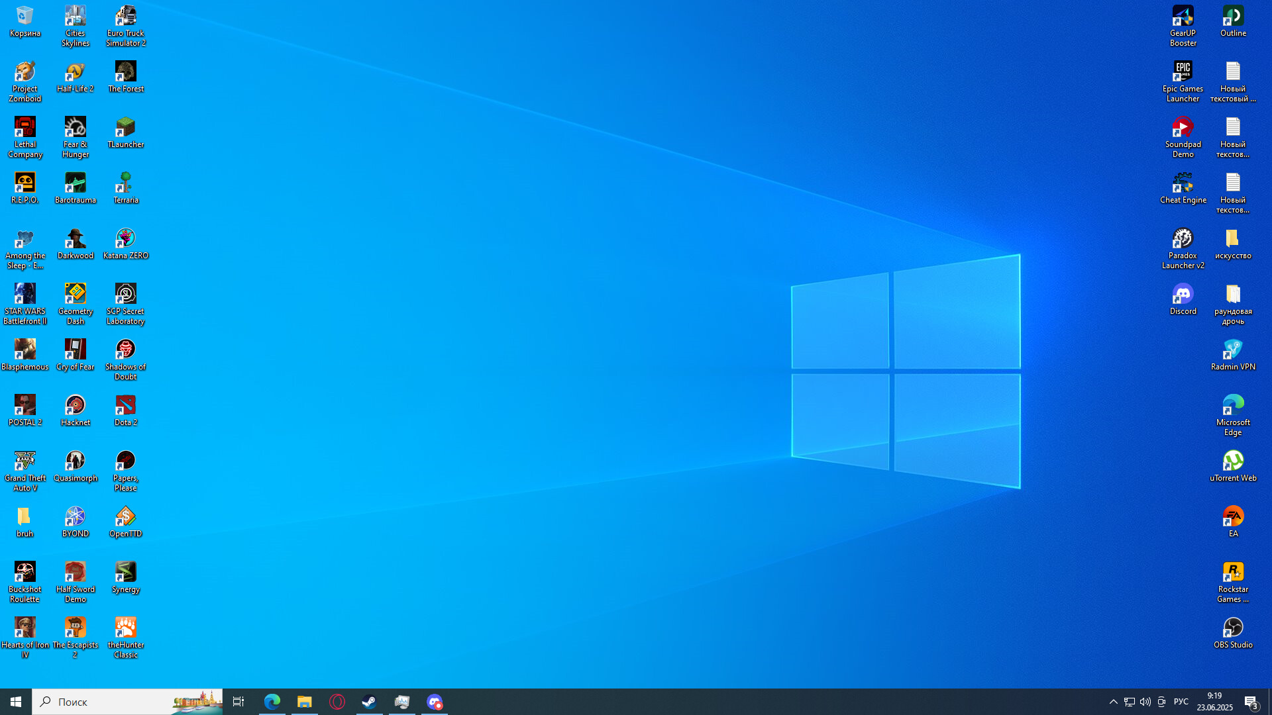
Task: Select The Escapists 2 shortcut
Action: [76, 638]
